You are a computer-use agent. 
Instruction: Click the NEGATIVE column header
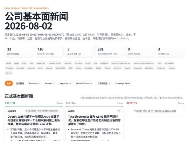[132, 103]
